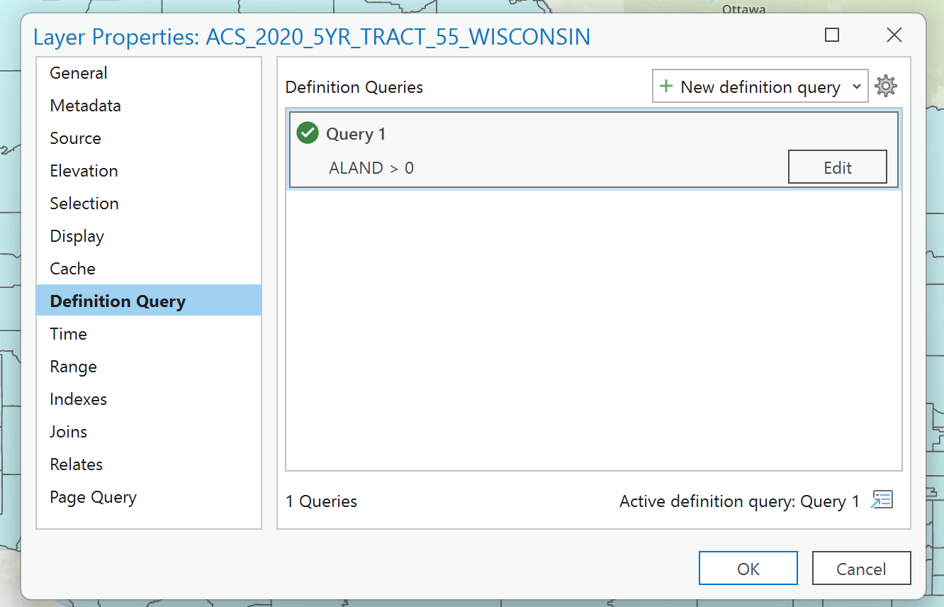The width and height of the screenshot is (944, 607).
Task: Click the definition query settings gear icon
Action: (x=886, y=87)
